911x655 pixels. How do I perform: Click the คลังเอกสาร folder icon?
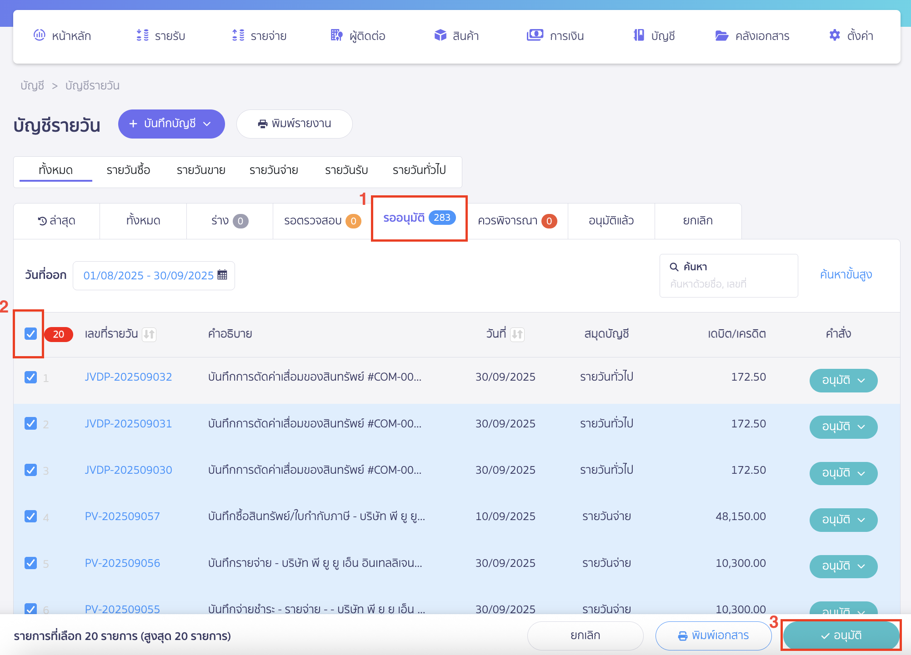[721, 35]
